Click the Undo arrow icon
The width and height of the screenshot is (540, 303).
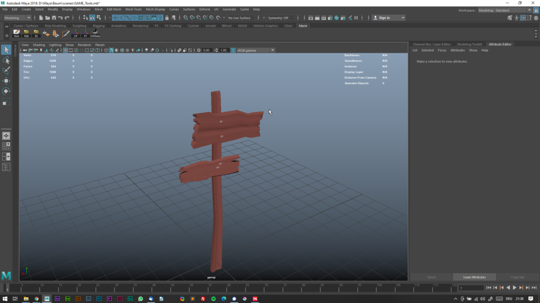60,17
